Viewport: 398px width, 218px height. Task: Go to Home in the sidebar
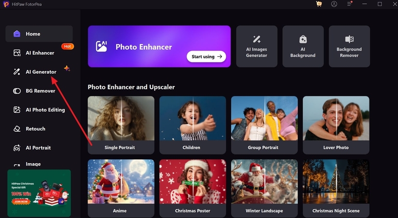(x=39, y=33)
